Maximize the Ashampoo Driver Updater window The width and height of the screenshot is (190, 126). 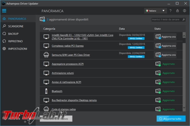177,3
